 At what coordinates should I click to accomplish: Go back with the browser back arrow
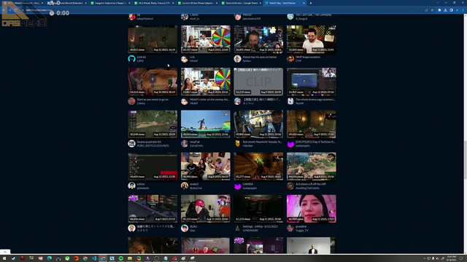pos(4,10)
